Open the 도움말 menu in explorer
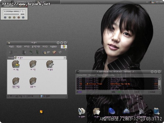 pyautogui.click(x=53, y=47)
